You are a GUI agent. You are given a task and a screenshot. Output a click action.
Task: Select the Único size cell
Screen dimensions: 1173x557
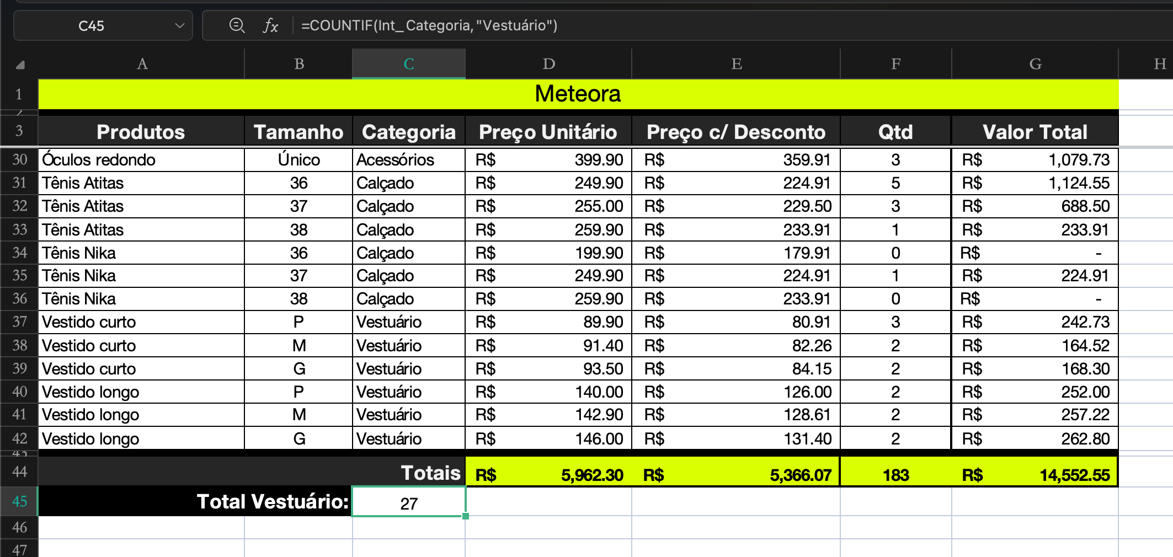pos(298,159)
